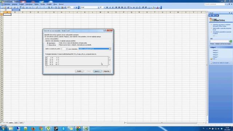Click the Excel taskbar button
This screenshot has height=131, width=233.
click(x=86, y=128)
